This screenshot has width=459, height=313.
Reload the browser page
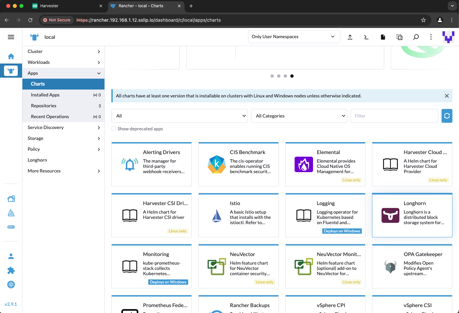(30, 20)
